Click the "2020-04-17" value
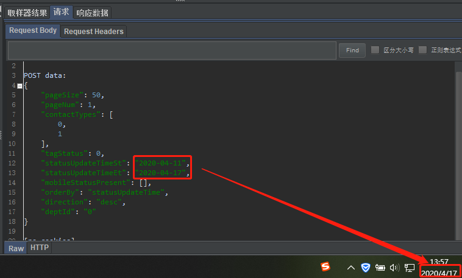 (x=160, y=173)
